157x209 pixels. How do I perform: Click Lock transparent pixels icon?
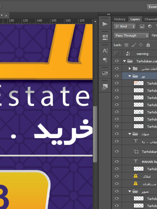click(126, 45)
